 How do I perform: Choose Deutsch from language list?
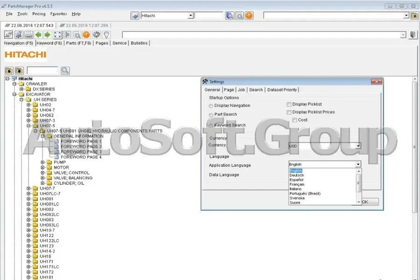coord(296,175)
